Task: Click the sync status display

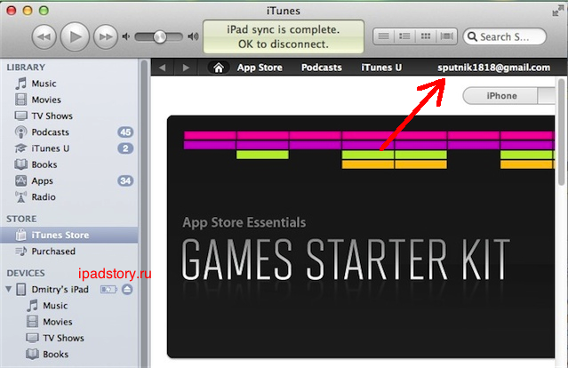Action: 284,36
